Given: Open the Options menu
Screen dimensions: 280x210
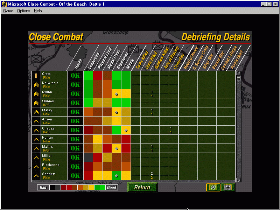Looking at the screenshot, I should coord(23,11).
